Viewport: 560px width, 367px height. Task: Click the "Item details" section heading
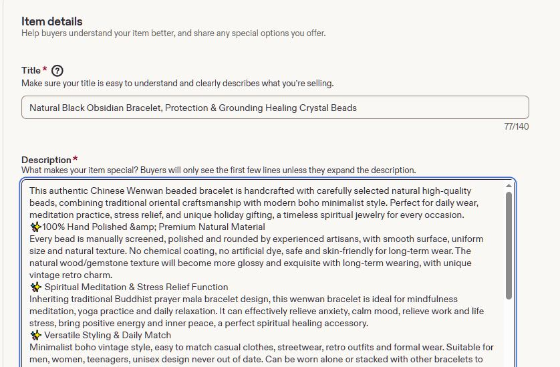(x=51, y=21)
